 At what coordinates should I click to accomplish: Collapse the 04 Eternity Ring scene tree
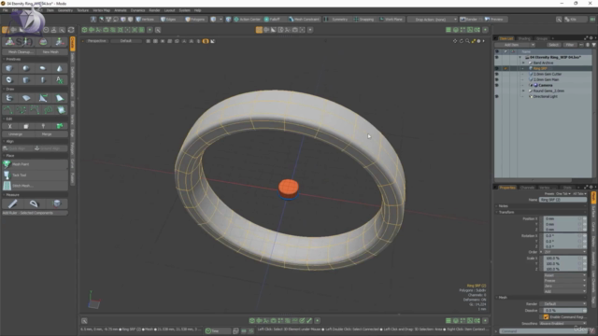click(x=520, y=57)
